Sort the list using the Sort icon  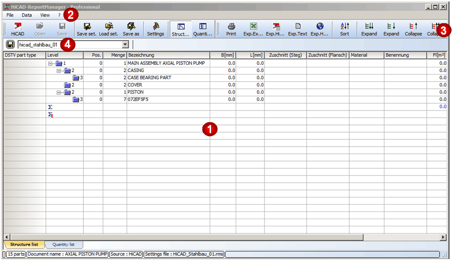345,29
